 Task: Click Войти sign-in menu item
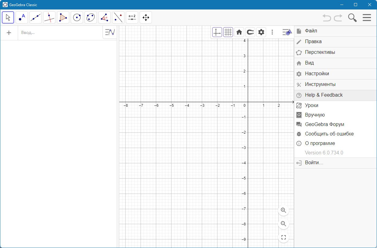click(336, 163)
